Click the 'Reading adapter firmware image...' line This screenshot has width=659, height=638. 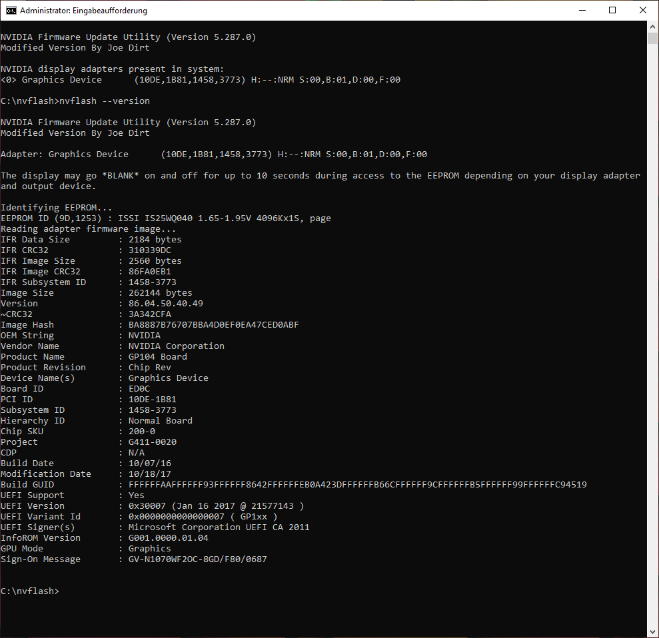click(x=88, y=228)
